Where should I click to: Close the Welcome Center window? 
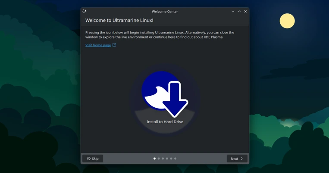[x=245, y=12]
